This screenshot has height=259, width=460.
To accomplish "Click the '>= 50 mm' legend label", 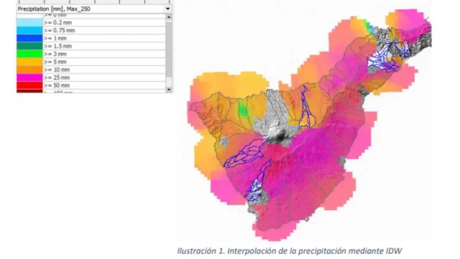I will pos(56,85).
